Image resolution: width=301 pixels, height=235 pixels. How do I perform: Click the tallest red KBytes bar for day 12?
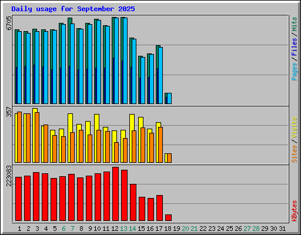point(115,194)
